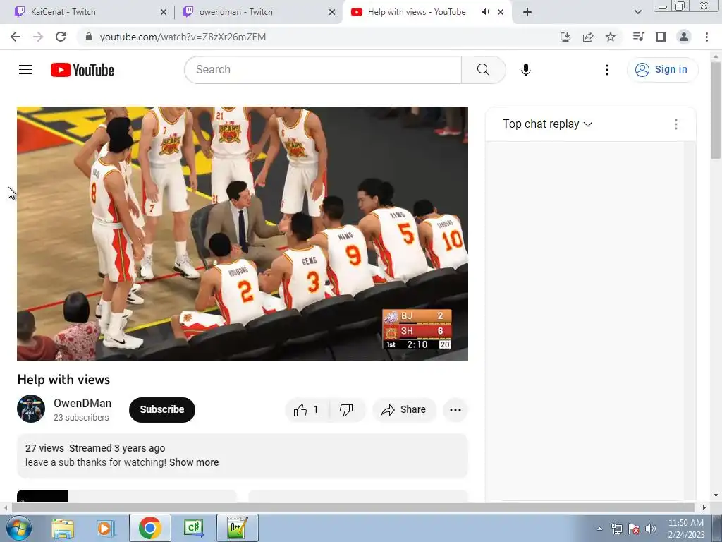Select Help with views - YouTube tab
Viewport: 722px width, 542px height.
point(416,12)
